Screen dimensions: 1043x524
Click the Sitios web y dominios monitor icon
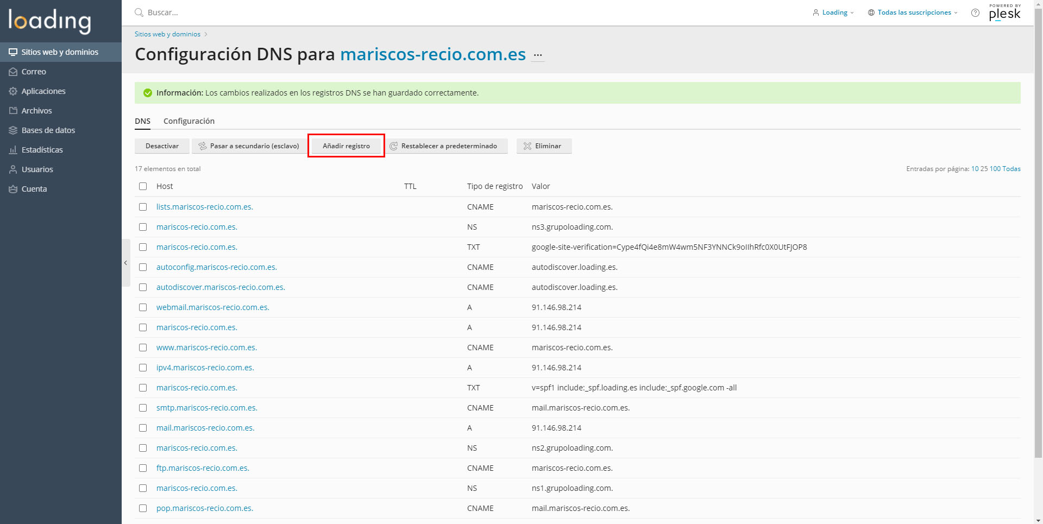coord(13,52)
